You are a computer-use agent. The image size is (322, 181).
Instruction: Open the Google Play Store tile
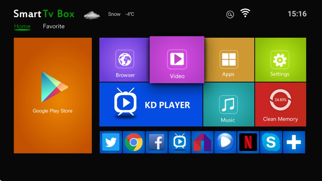click(x=53, y=95)
